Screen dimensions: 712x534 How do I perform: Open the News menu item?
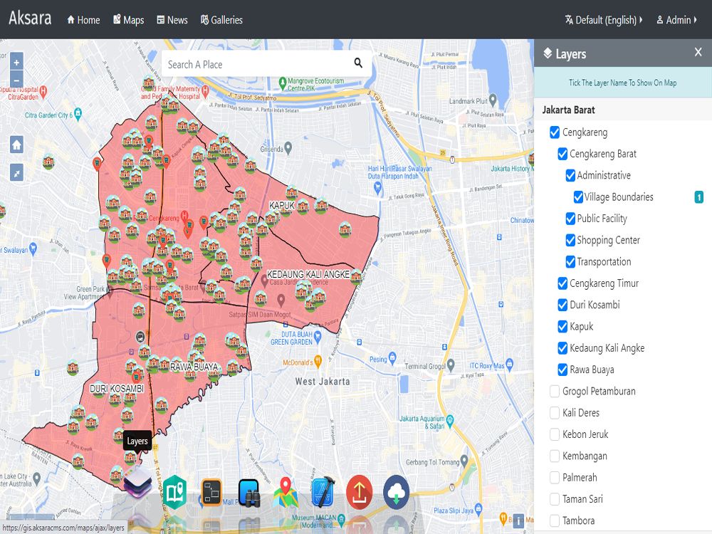pyautogui.click(x=172, y=20)
